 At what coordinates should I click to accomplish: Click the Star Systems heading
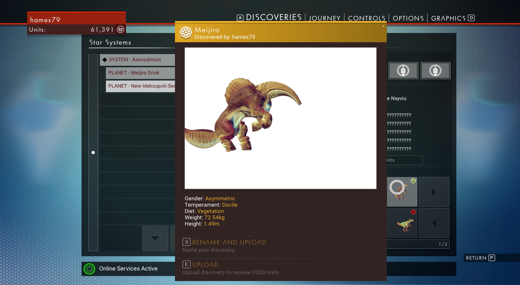click(x=110, y=42)
